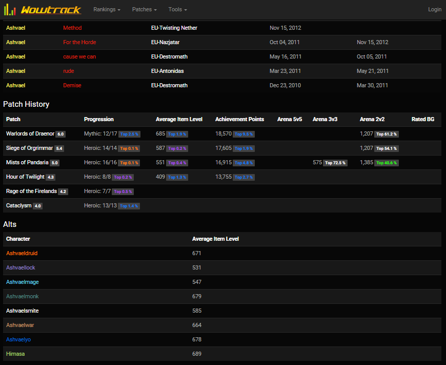Viewport: 446px width, 365px height.
Task: Click the Wowtrack logo icon
Action: (10, 9)
